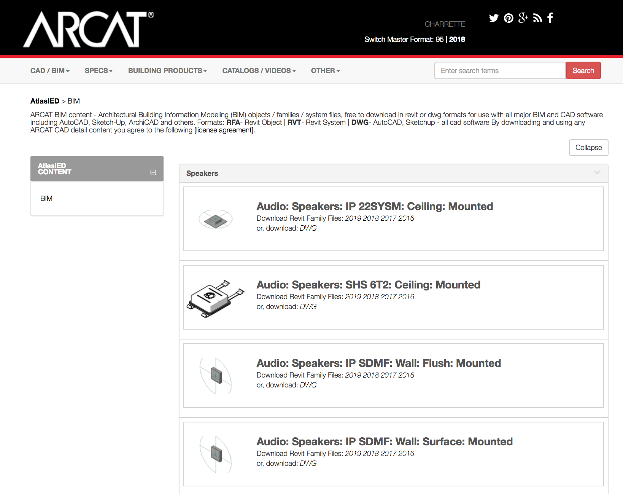
Task: Open the Specs menu
Action: 99,71
